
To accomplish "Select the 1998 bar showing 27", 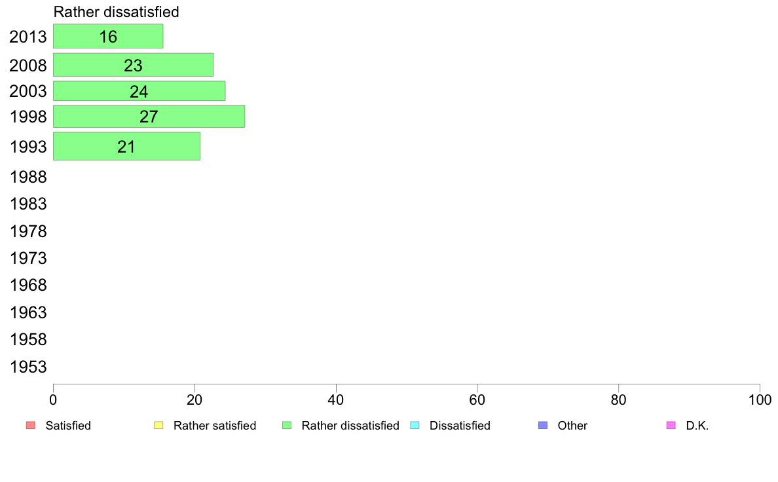I will click(x=149, y=116).
